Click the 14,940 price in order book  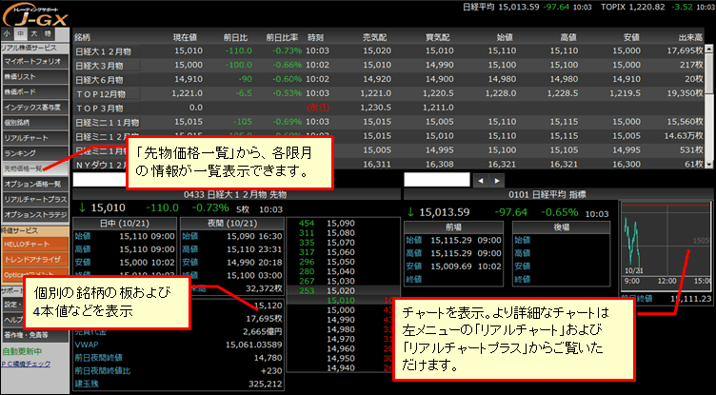pyautogui.click(x=341, y=368)
